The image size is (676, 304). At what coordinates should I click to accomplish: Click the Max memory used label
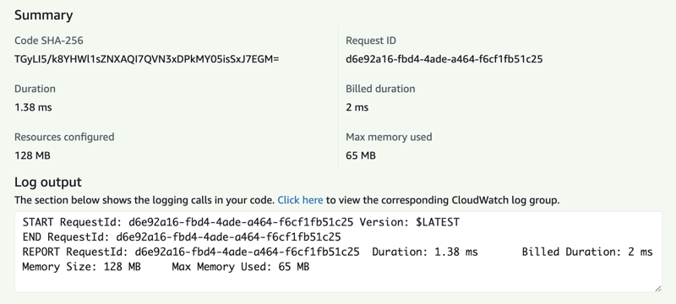pyautogui.click(x=389, y=137)
